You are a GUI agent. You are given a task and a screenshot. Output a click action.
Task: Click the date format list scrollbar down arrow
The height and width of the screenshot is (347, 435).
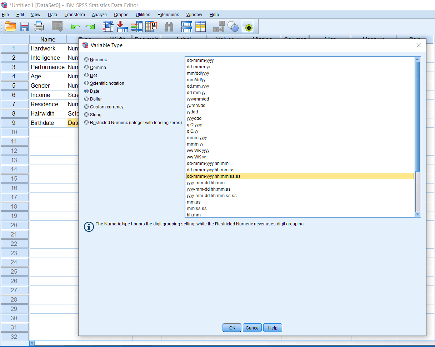click(417, 214)
